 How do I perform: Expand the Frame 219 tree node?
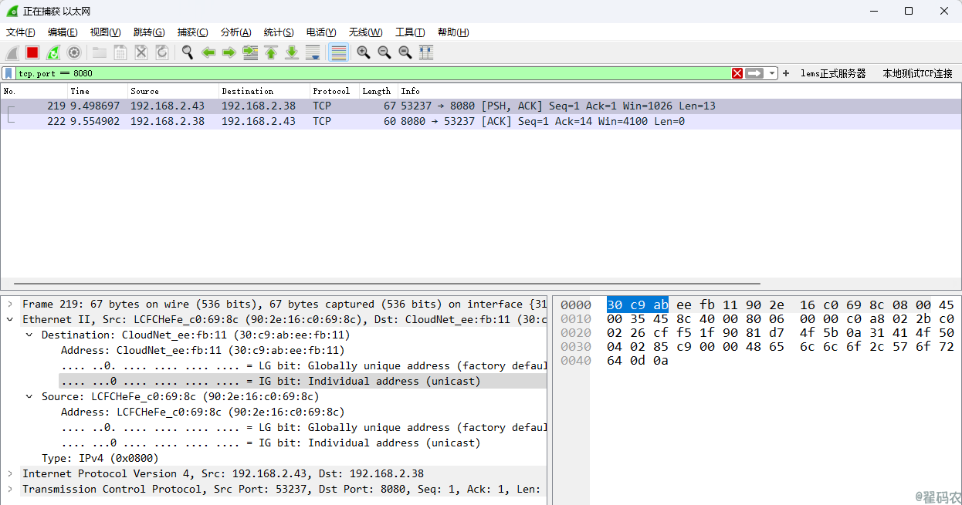tap(10, 305)
